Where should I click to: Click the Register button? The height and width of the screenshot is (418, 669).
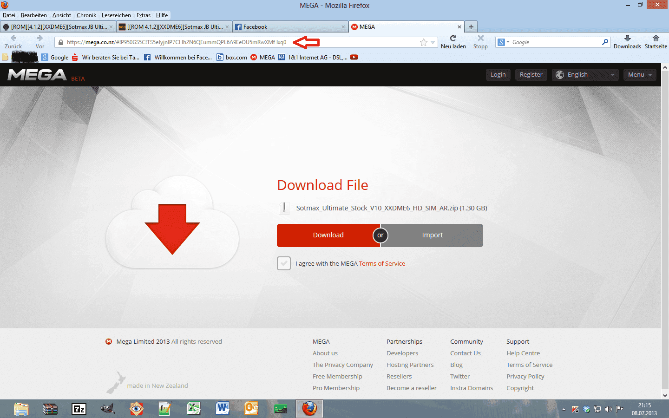tap(531, 75)
